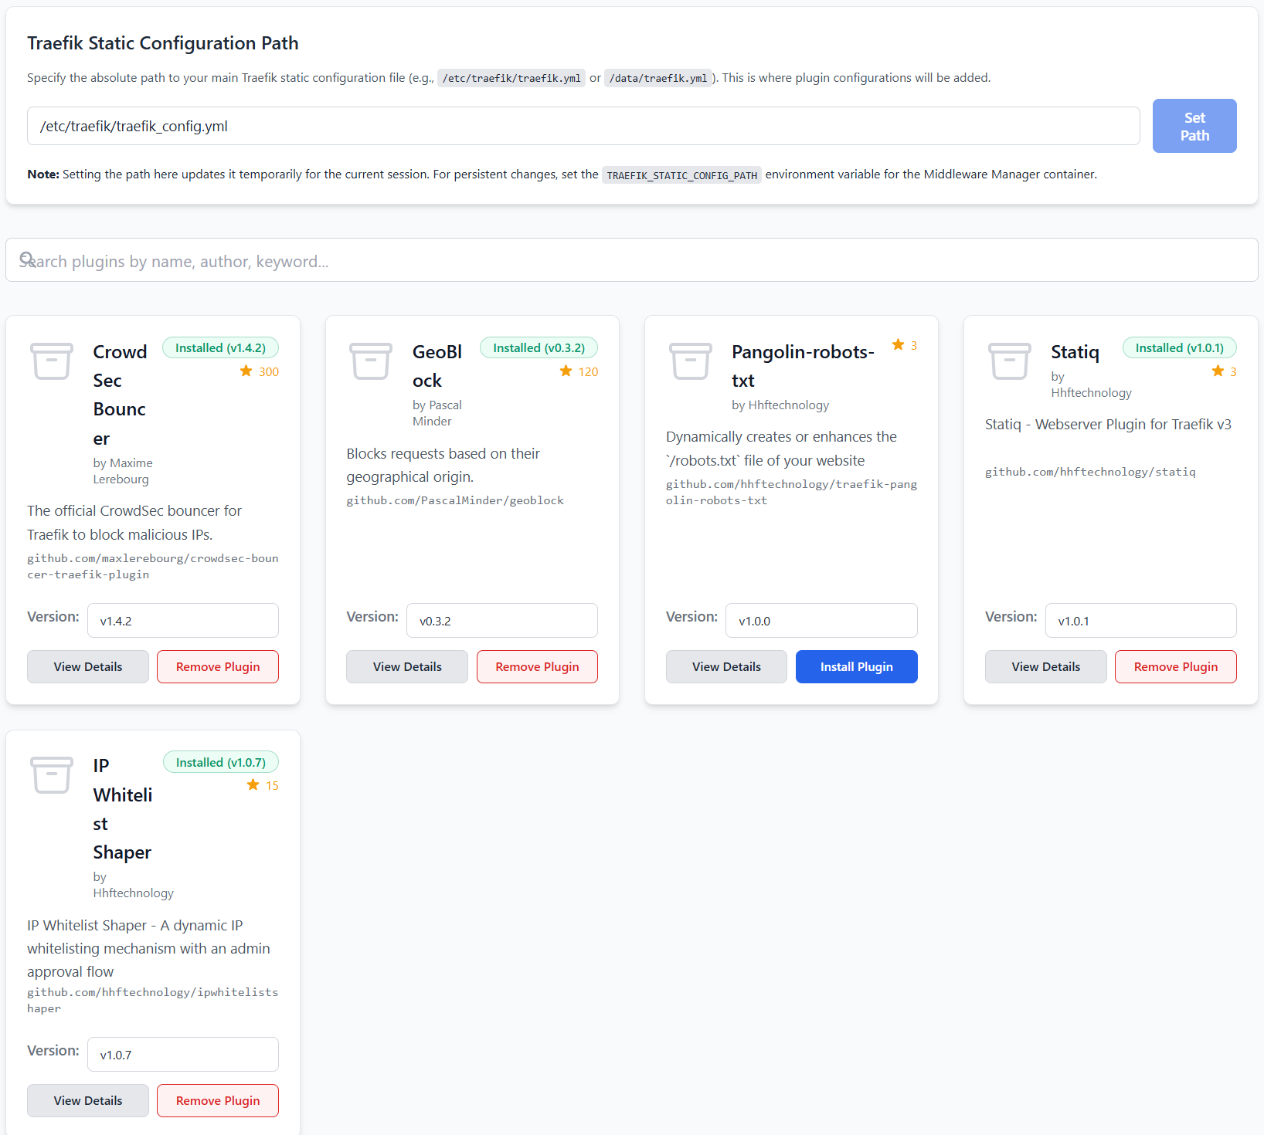Image resolution: width=1264 pixels, height=1135 pixels.
Task: Remove the CrowdSec Bouncer plugin
Action: (218, 667)
